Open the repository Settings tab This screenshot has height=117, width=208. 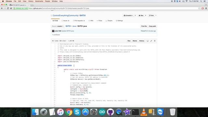pos(119,21)
